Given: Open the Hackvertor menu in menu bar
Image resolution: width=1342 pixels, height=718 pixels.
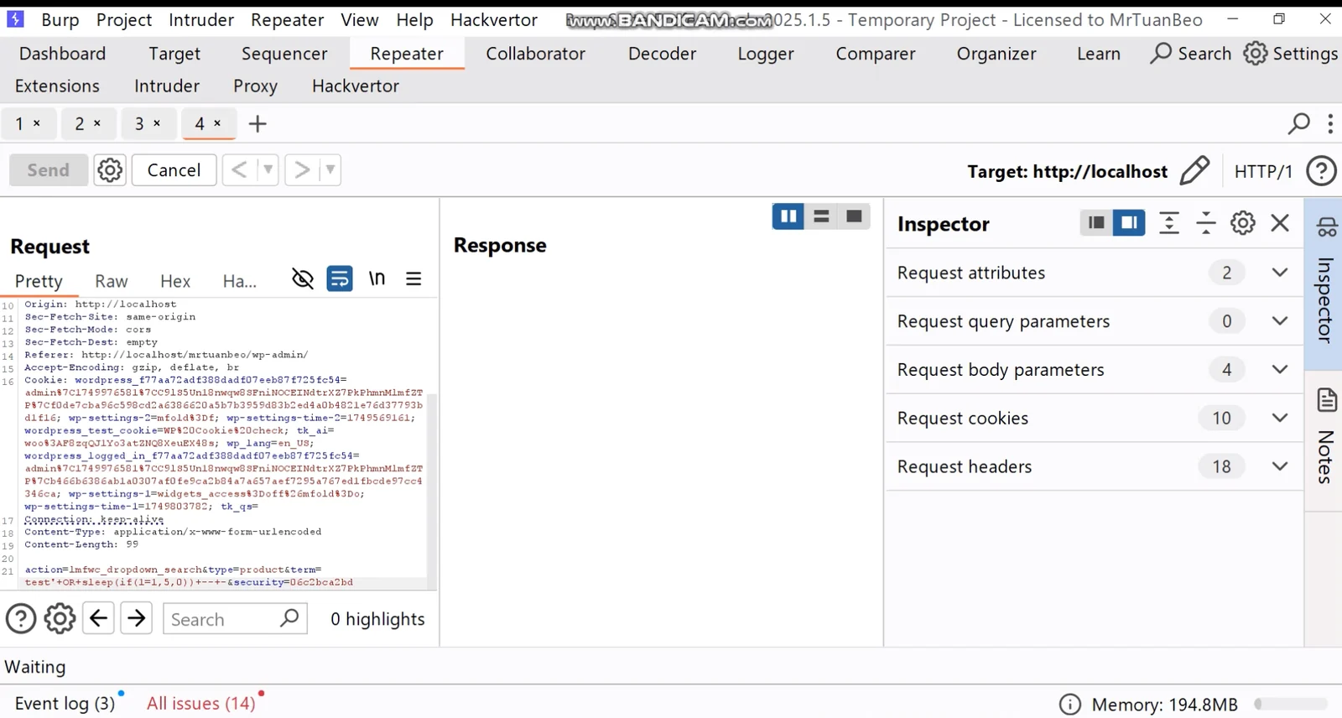Looking at the screenshot, I should tap(494, 19).
